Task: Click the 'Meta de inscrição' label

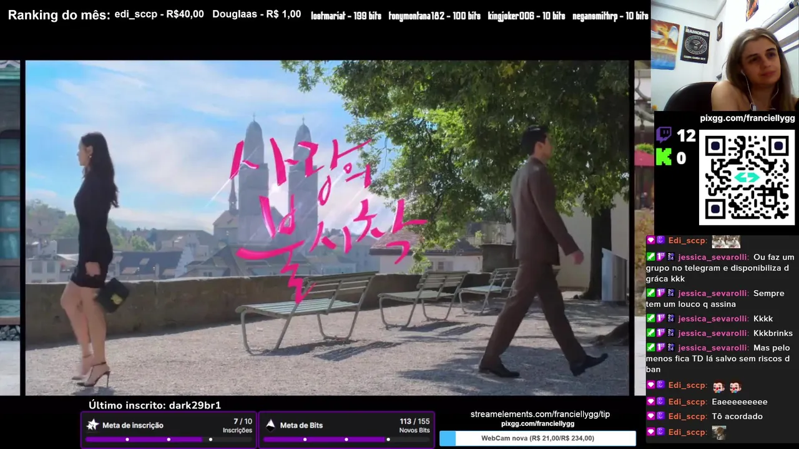Action: pyautogui.click(x=133, y=425)
